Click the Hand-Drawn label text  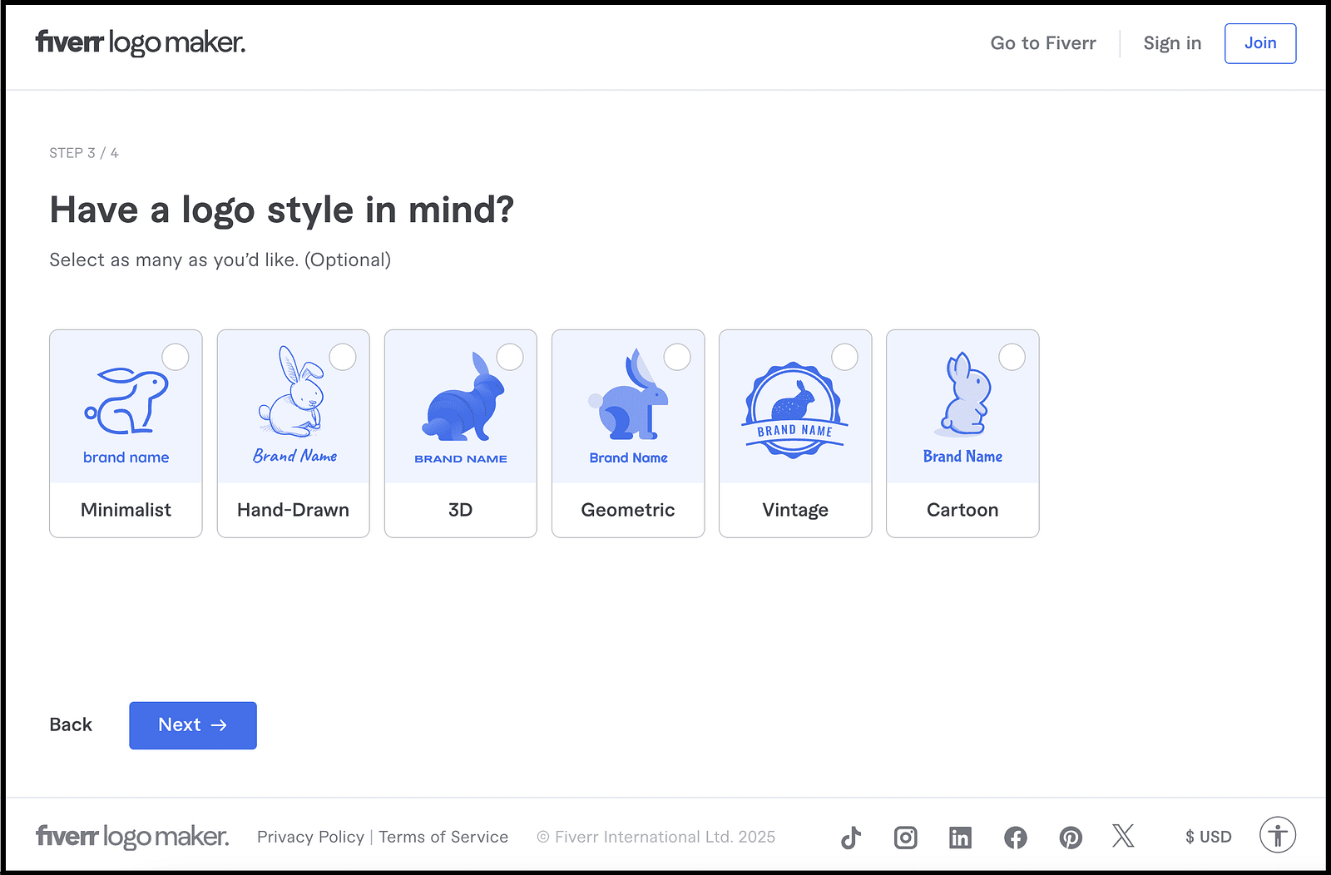[293, 510]
